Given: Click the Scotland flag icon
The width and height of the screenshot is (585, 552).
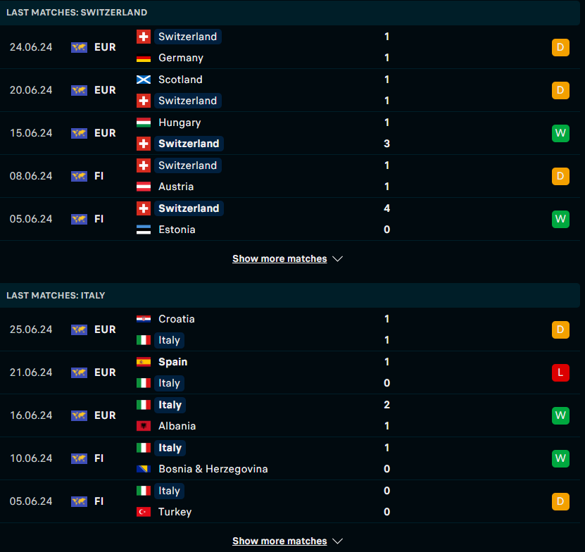Looking at the screenshot, I should click(x=144, y=80).
